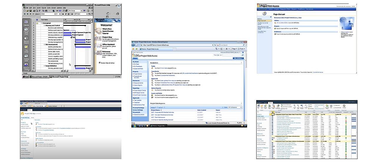
Task: Click the Task Name column header
Action: pyautogui.click(x=52, y=19)
